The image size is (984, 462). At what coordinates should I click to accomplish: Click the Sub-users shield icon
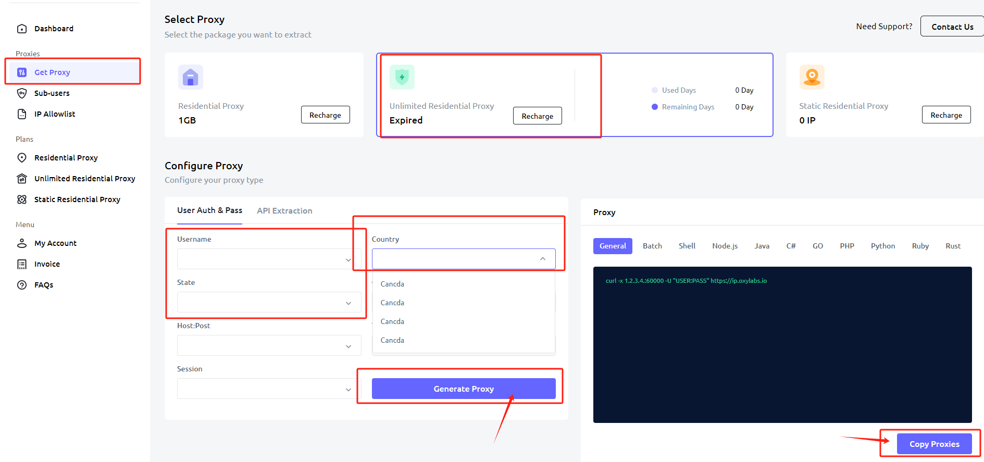(x=22, y=93)
